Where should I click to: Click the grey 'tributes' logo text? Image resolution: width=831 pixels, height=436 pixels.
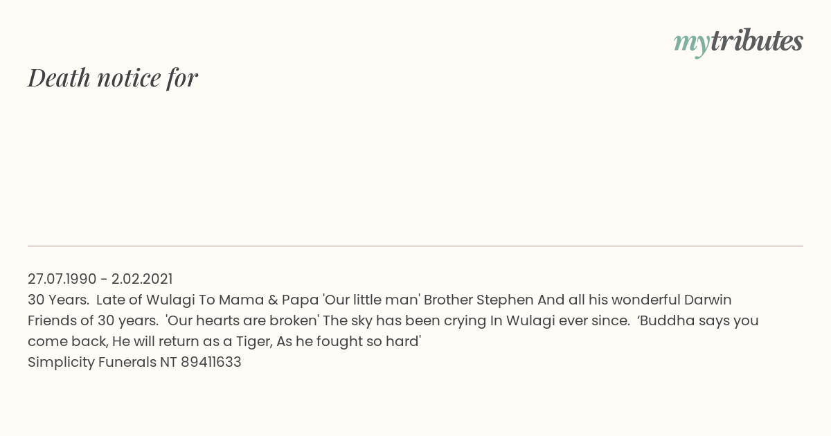[756, 41]
